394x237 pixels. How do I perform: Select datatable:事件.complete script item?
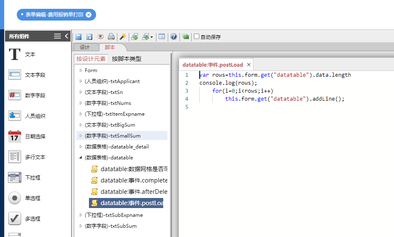(x=133, y=180)
